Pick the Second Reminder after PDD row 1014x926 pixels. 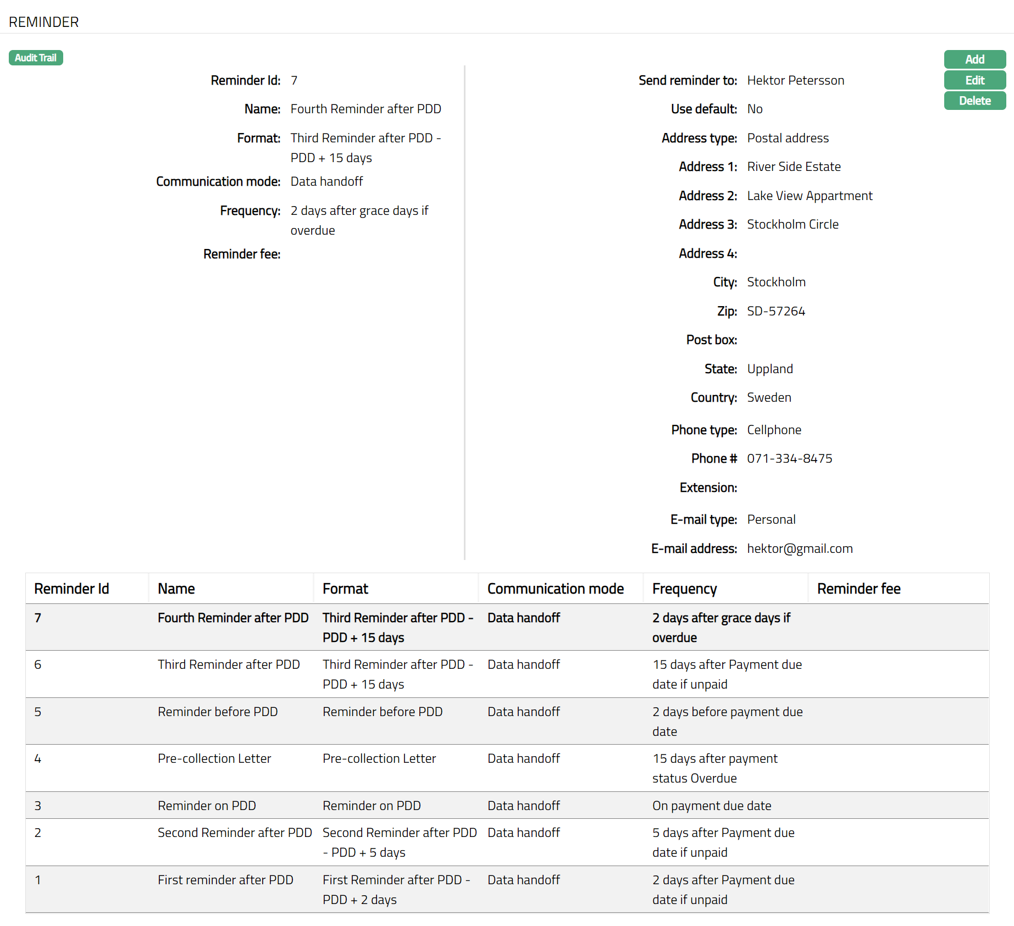(235, 833)
